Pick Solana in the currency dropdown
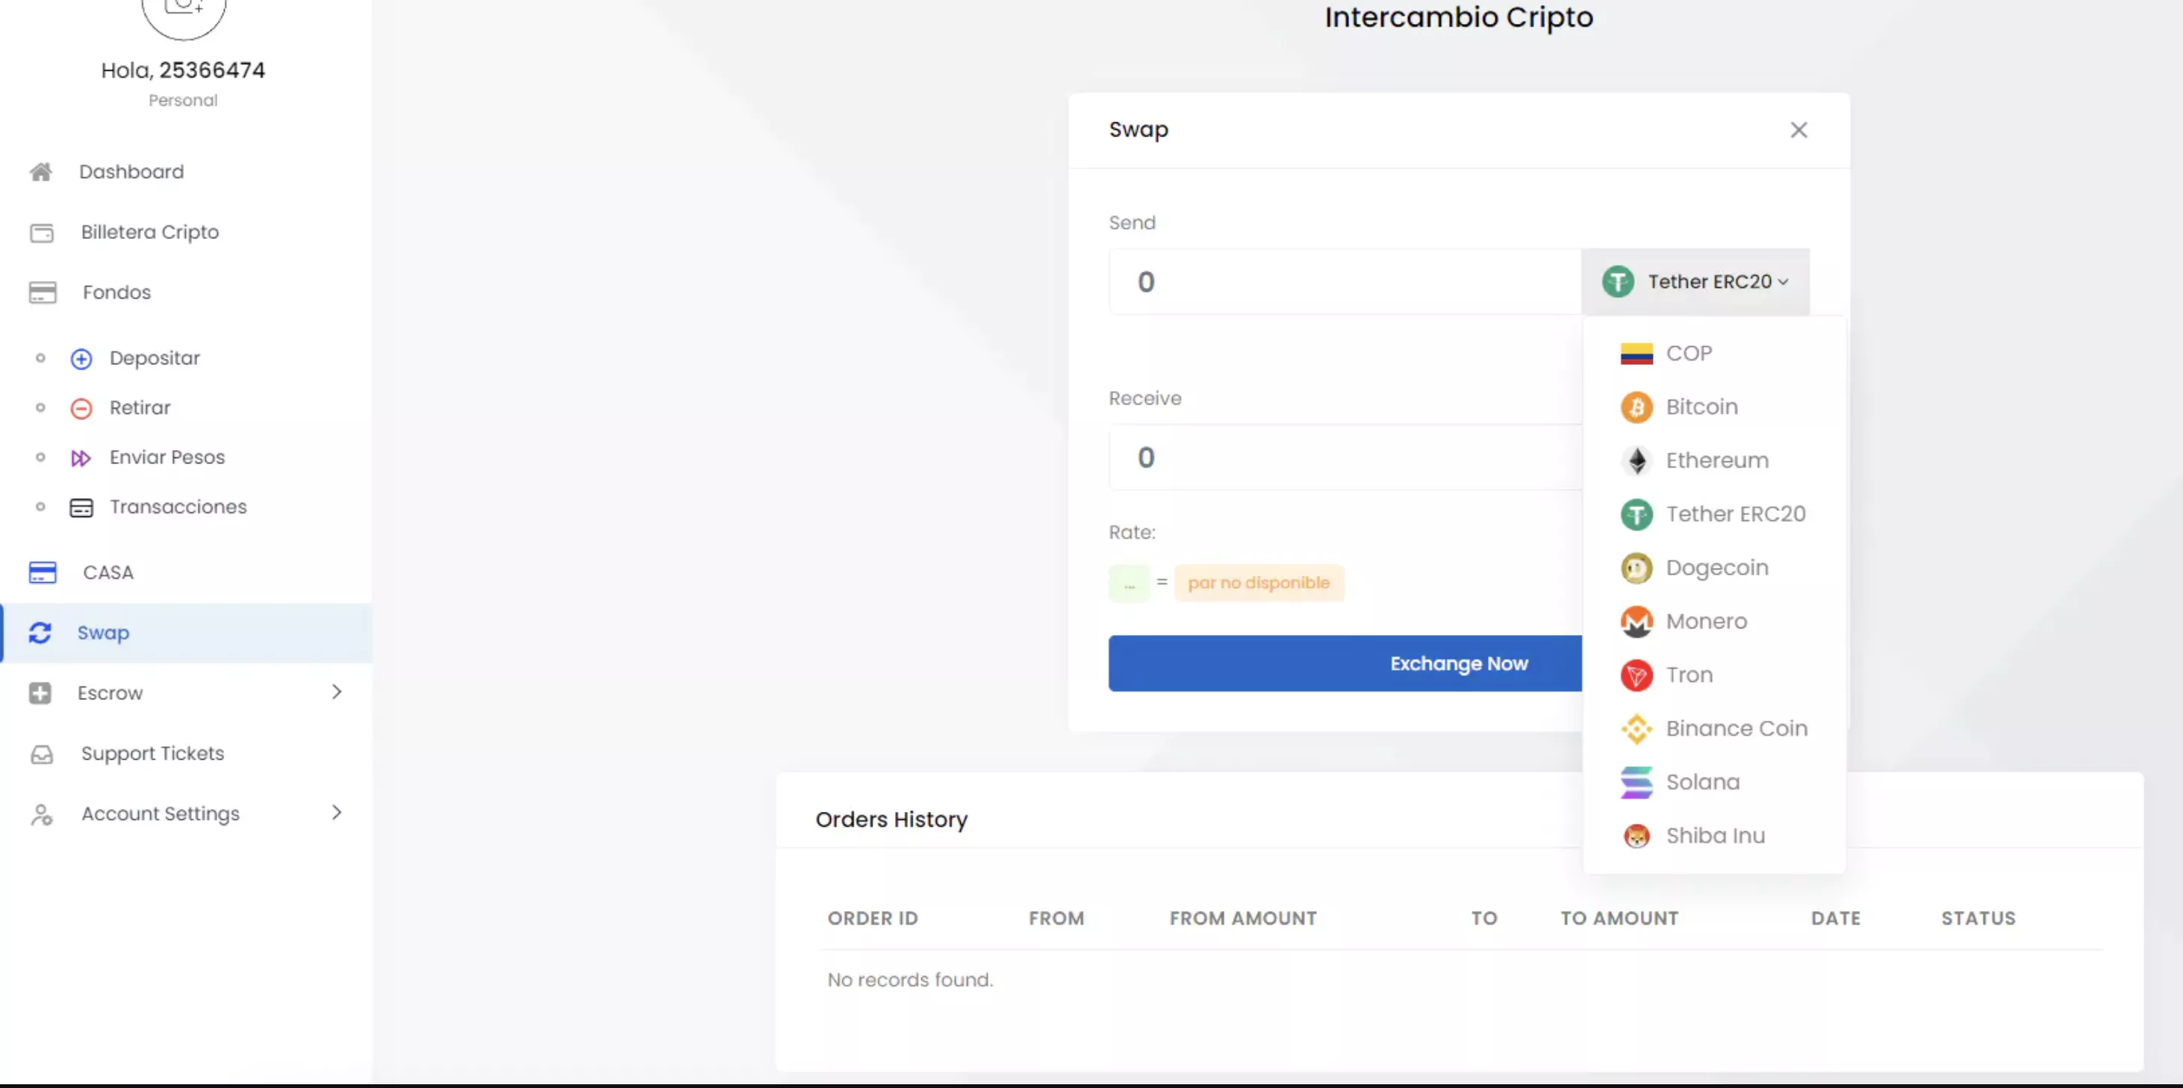 point(1701,782)
